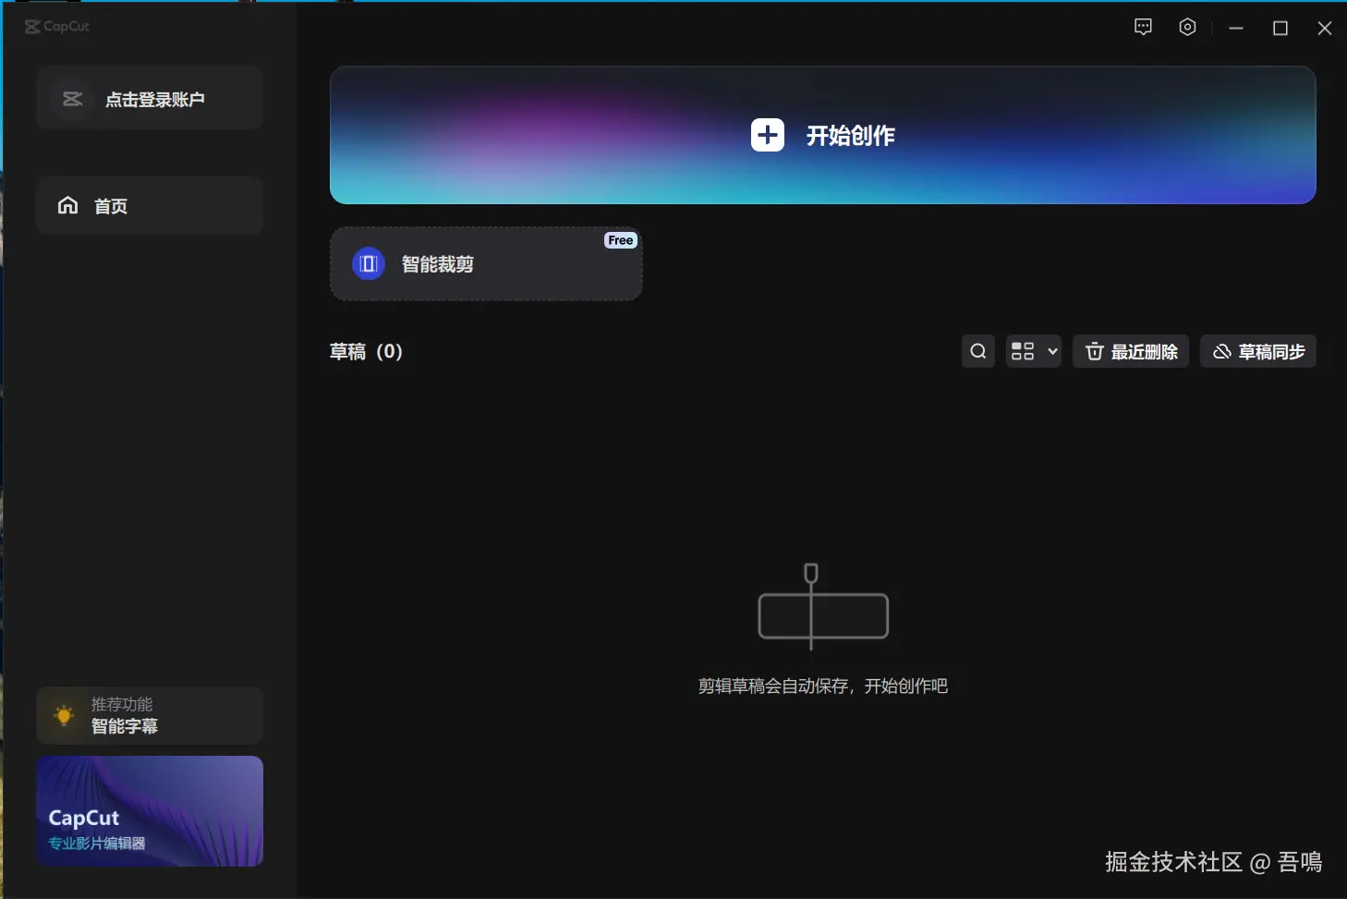Close the CapCut window
This screenshot has height=899, width=1347.
pyautogui.click(x=1325, y=28)
